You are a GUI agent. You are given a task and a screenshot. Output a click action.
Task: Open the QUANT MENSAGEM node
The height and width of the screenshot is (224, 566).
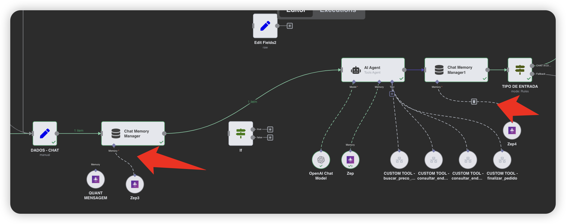click(x=96, y=180)
